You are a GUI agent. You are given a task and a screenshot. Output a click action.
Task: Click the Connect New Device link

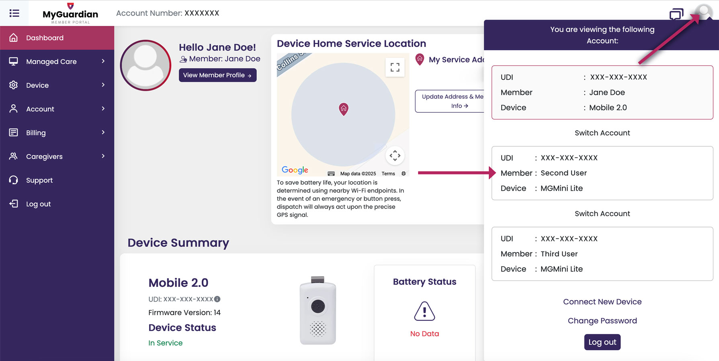tap(602, 302)
